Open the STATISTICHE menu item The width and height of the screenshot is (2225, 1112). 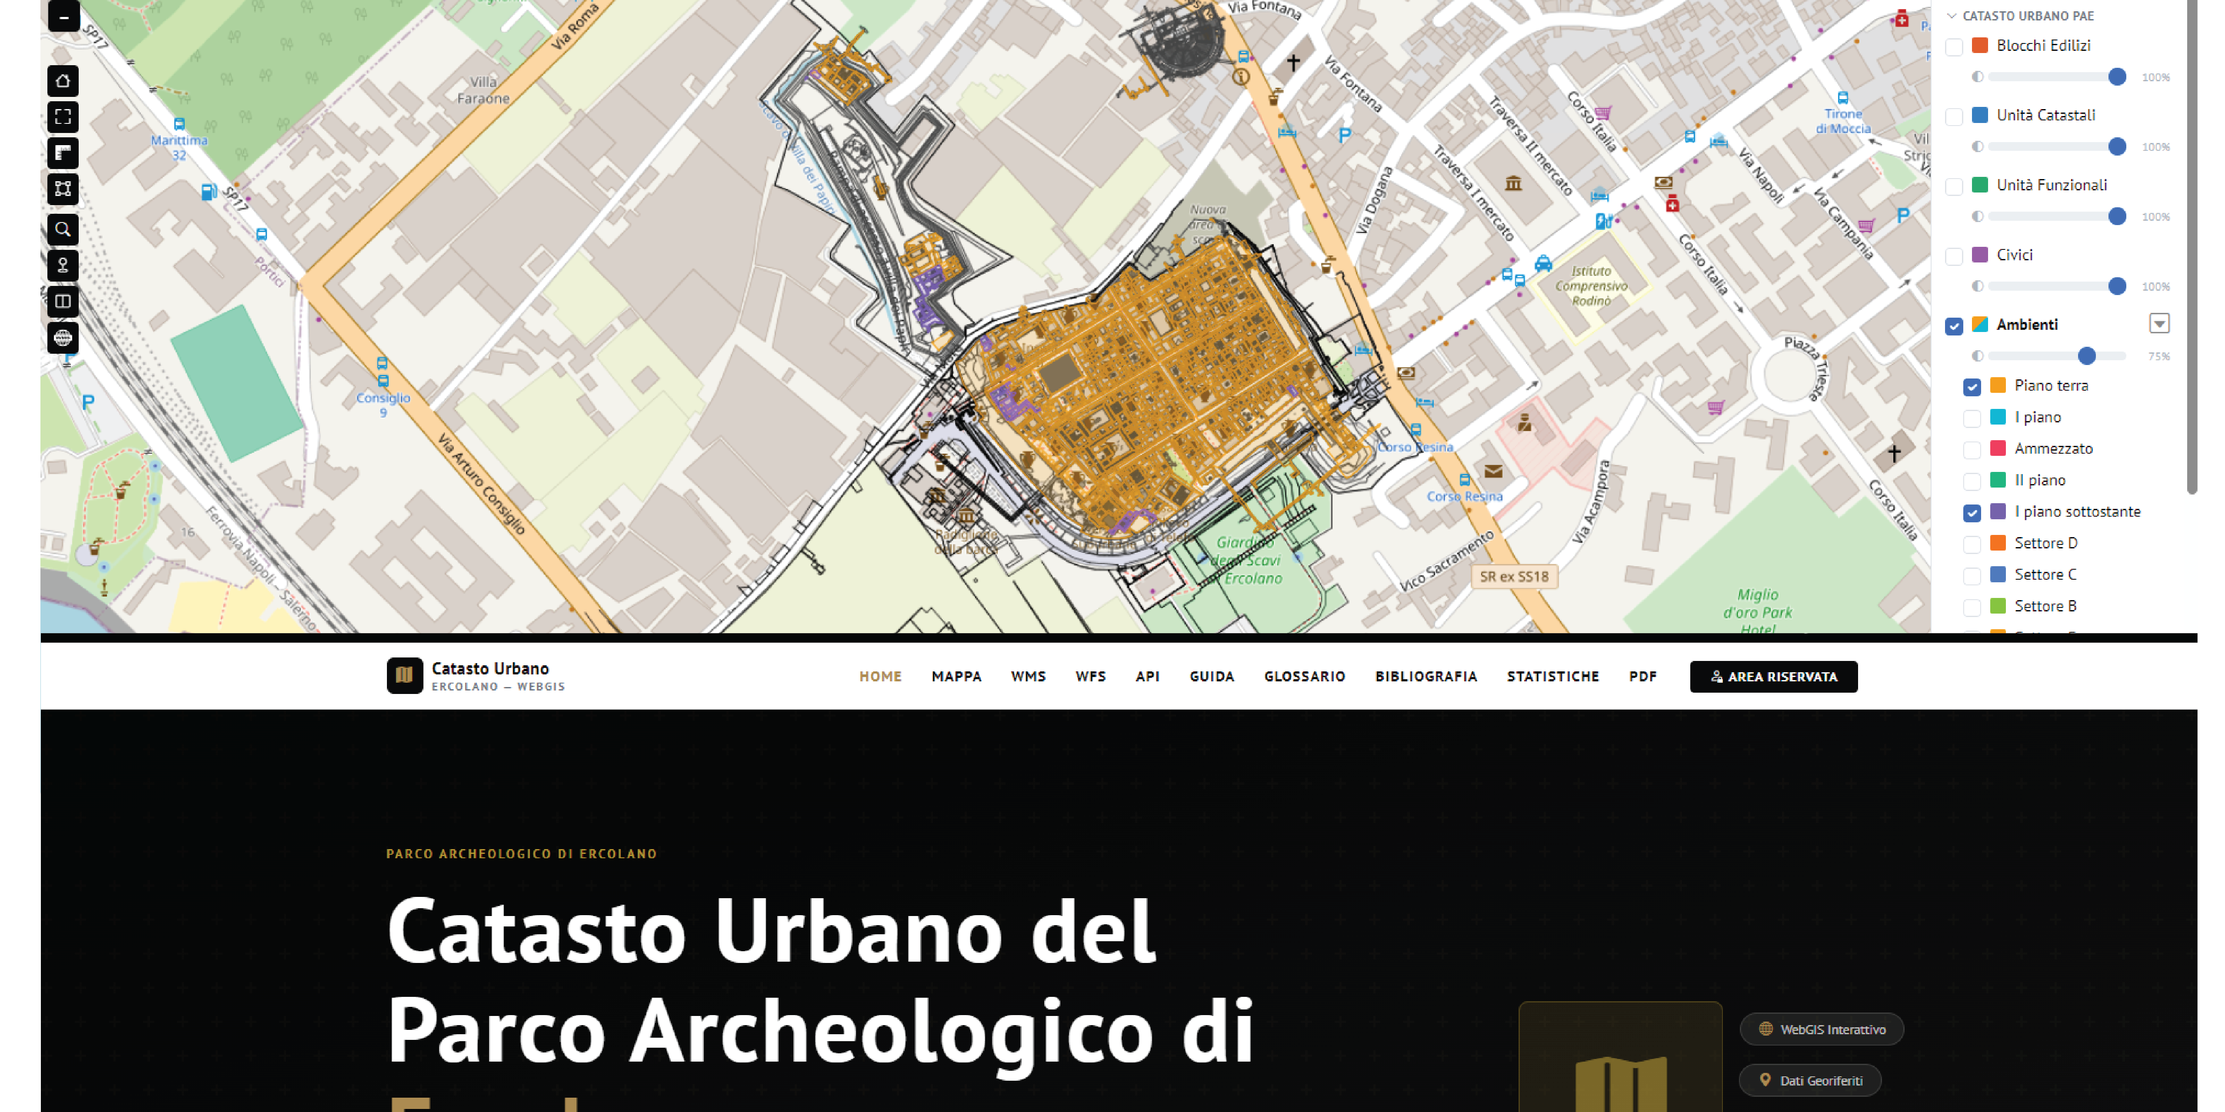coord(1553,676)
